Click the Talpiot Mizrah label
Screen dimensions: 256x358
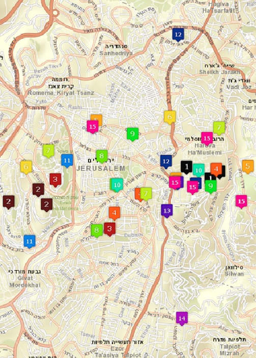(230, 349)
